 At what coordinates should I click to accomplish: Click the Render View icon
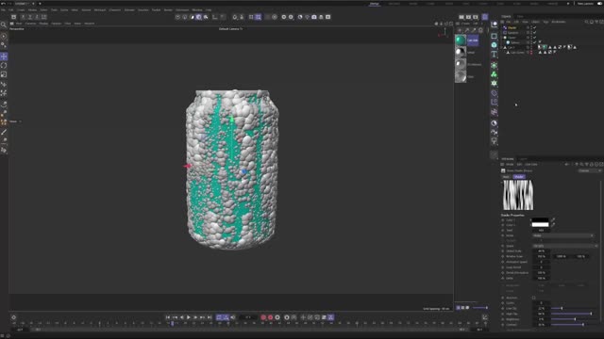click(x=461, y=17)
